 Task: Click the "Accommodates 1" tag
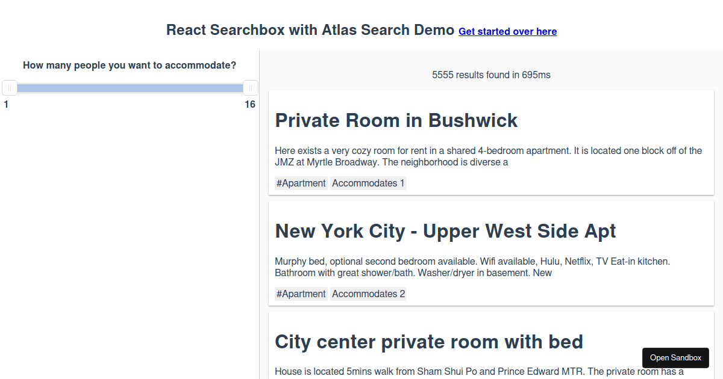(368, 183)
